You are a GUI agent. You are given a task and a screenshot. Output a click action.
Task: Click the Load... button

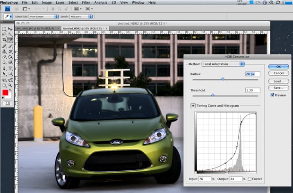(x=279, y=81)
